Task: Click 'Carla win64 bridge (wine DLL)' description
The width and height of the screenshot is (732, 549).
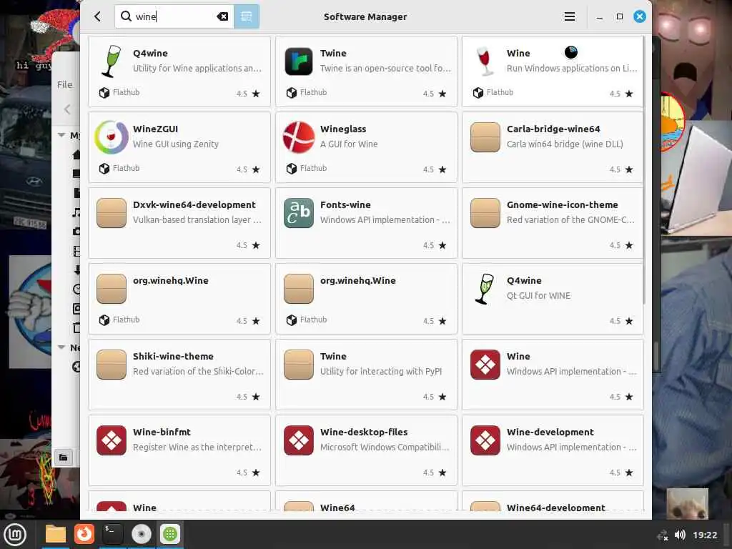Action: coord(565,144)
